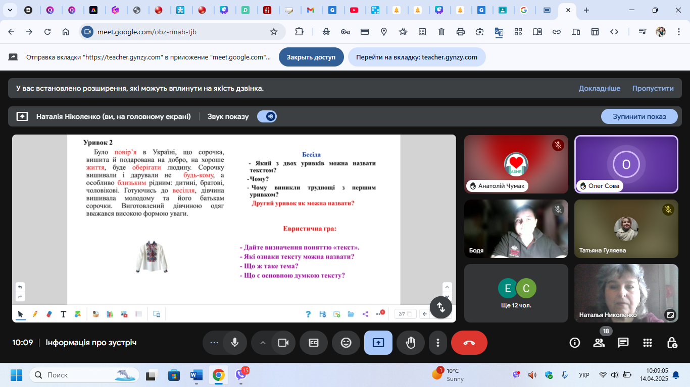Expand camera settings arrow next to video button
This screenshot has width=690, height=387.
click(263, 343)
